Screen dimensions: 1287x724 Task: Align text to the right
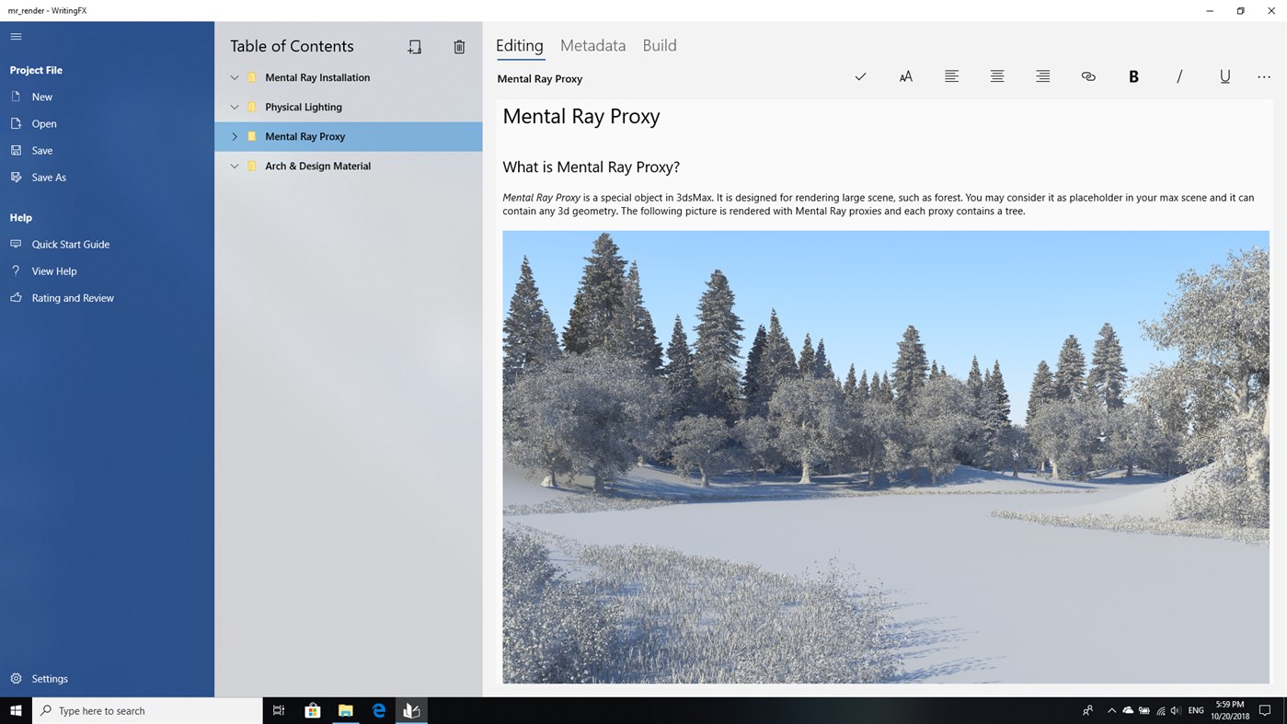click(x=1041, y=77)
